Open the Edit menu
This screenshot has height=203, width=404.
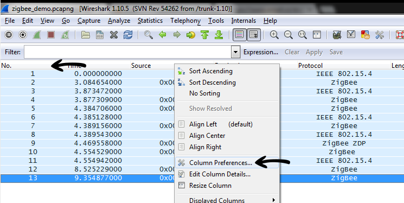point(28,21)
